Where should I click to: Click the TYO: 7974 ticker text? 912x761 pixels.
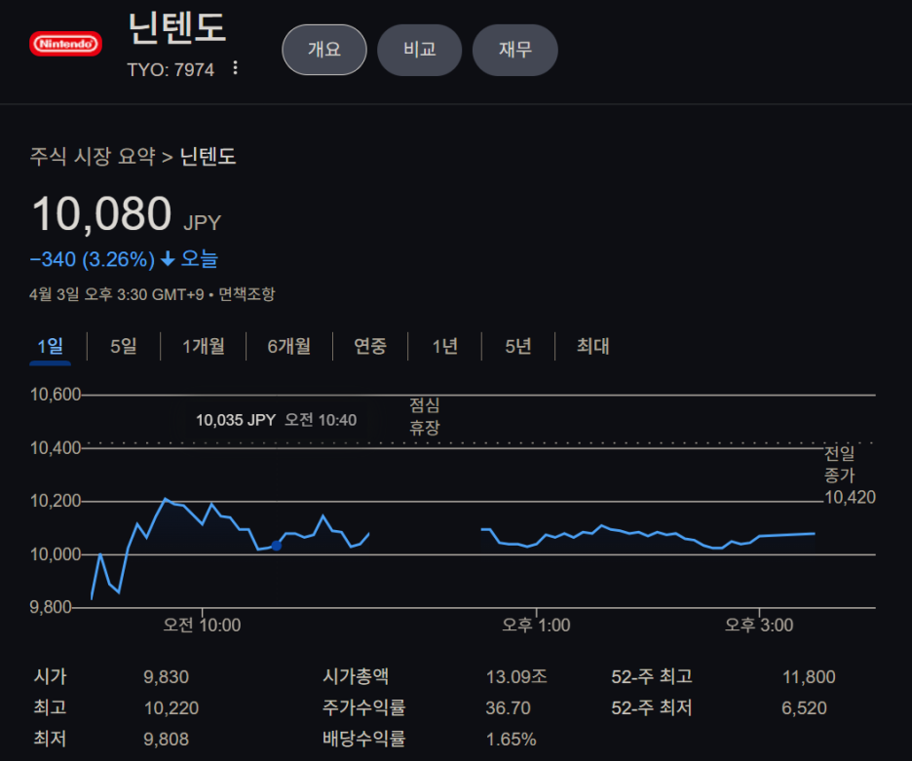pos(171,70)
